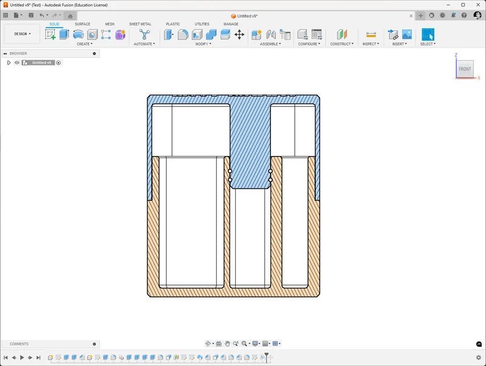Open the Data Panel grid icon

[x=5, y=15]
